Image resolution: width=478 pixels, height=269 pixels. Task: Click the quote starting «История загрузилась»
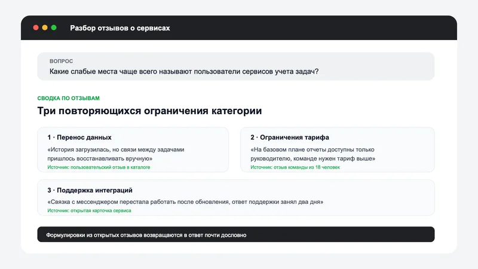pos(116,154)
